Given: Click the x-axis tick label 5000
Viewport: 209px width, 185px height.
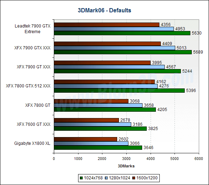Looking at the screenshot, I should click(x=175, y=159).
